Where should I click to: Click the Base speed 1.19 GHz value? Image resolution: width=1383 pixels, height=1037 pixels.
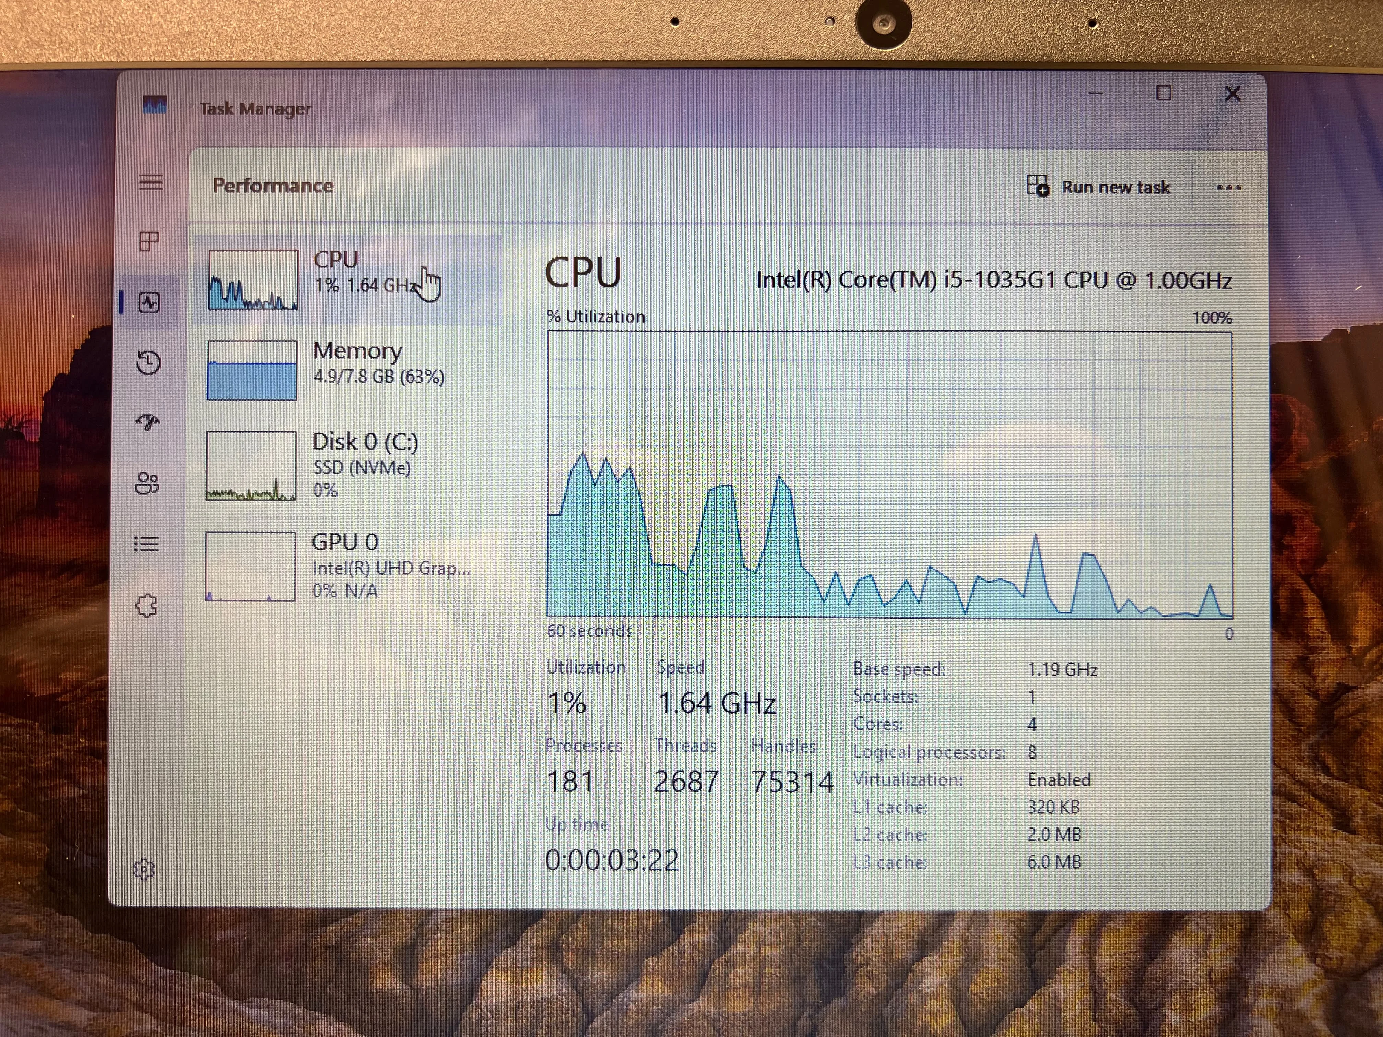(1063, 670)
